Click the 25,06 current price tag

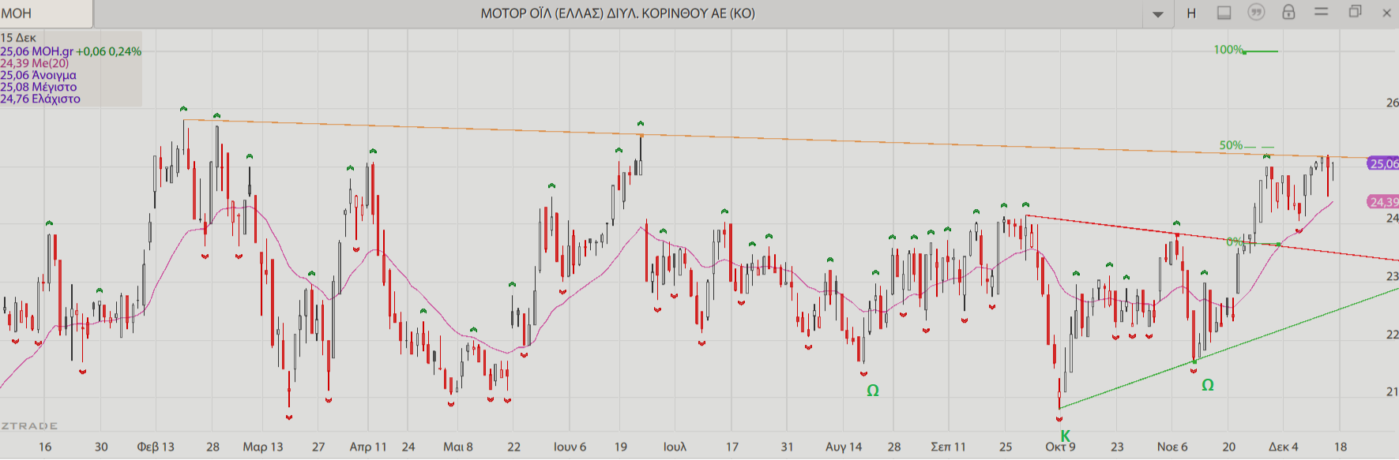coord(1383,163)
